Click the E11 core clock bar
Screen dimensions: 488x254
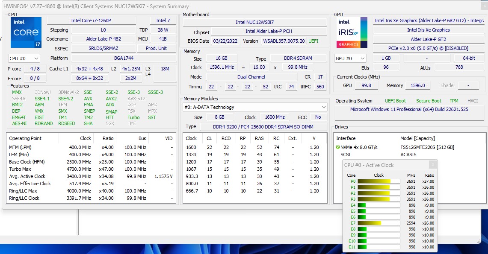[379, 247]
